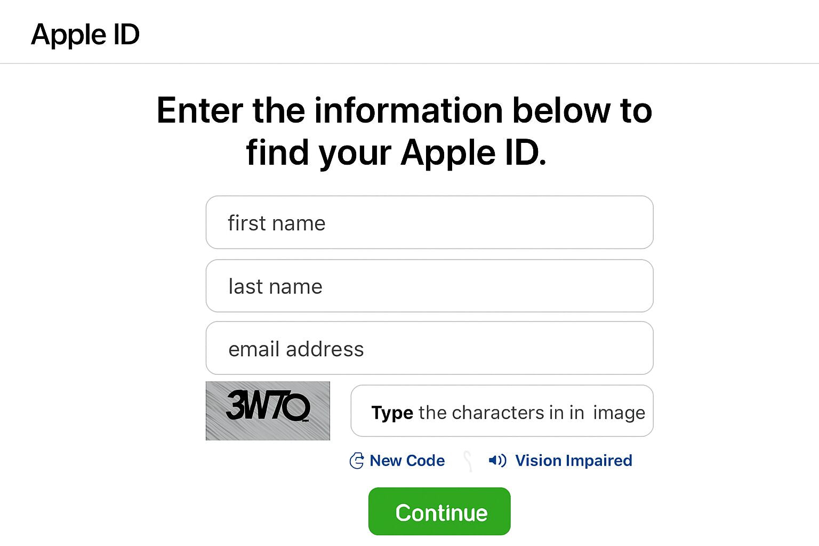Select the audio playback icon for accessibility
The image size is (819, 546).
(497, 461)
